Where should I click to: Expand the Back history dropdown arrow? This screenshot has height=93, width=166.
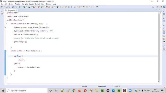89,7
